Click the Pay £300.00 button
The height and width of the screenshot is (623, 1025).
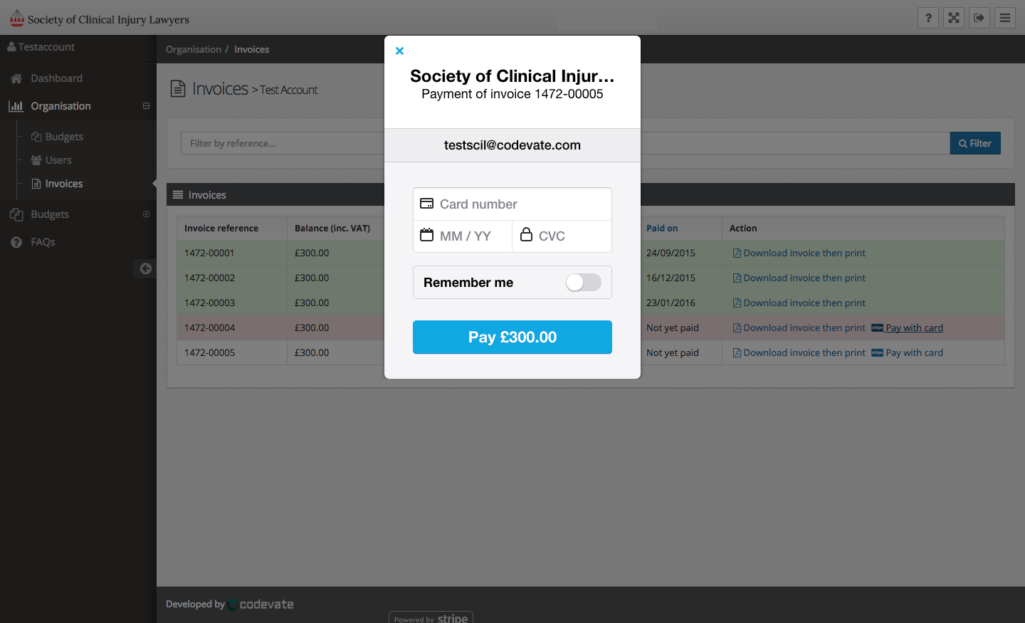tap(512, 337)
